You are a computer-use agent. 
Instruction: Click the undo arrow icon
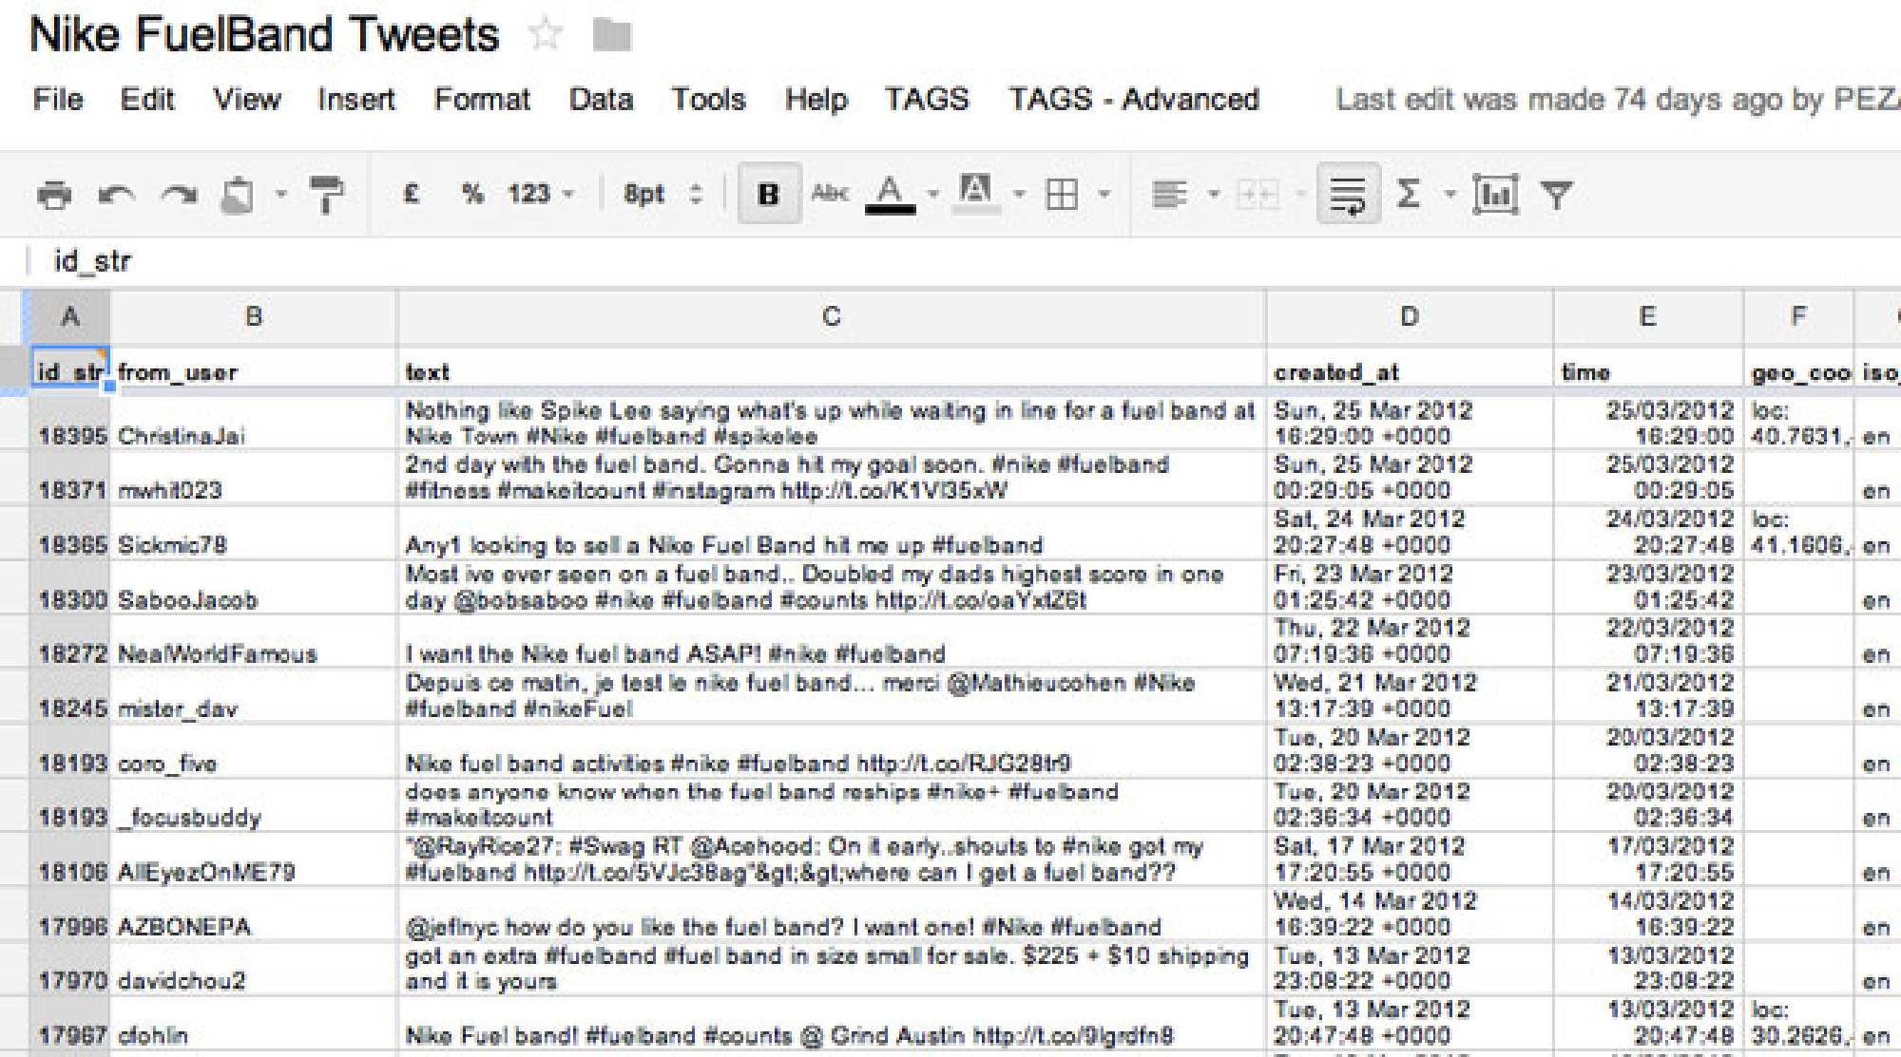[116, 195]
